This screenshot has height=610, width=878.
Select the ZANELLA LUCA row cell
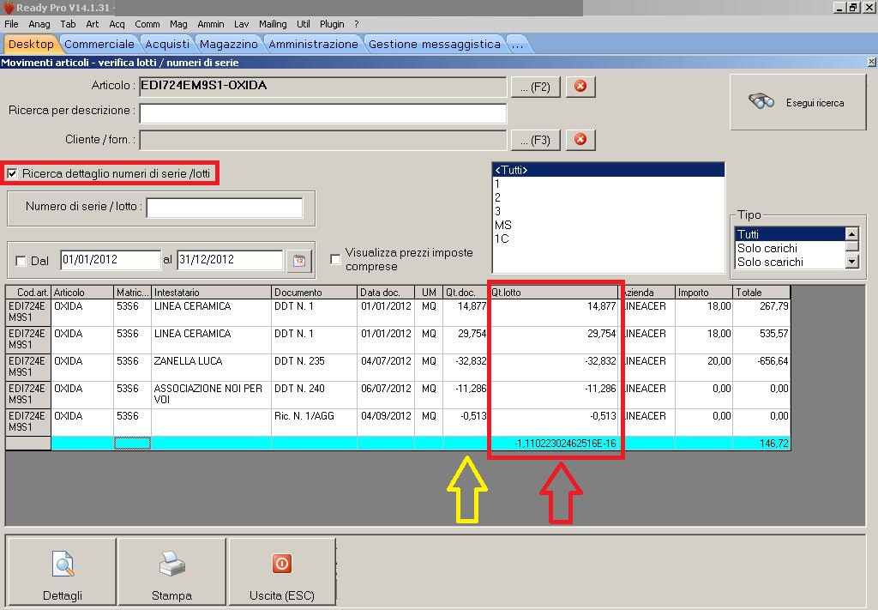tap(211, 367)
